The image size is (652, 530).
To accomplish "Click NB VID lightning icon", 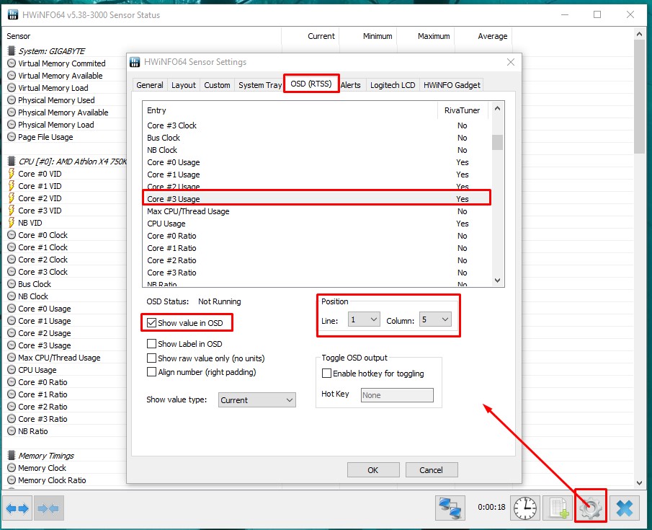I will (12, 223).
